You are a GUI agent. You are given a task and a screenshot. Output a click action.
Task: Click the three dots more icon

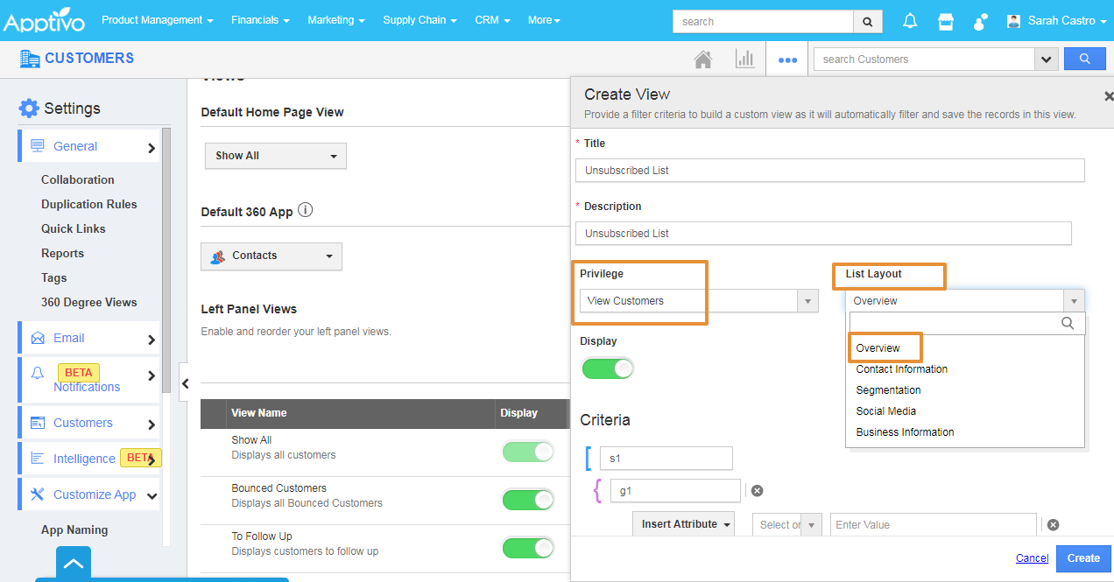[787, 60]
